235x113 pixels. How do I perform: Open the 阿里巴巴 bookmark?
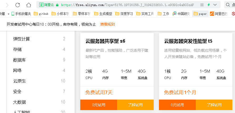219,14
